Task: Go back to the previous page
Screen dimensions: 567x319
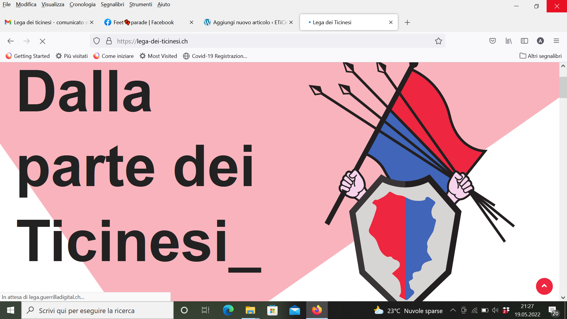Action: [x=11, y=41]
